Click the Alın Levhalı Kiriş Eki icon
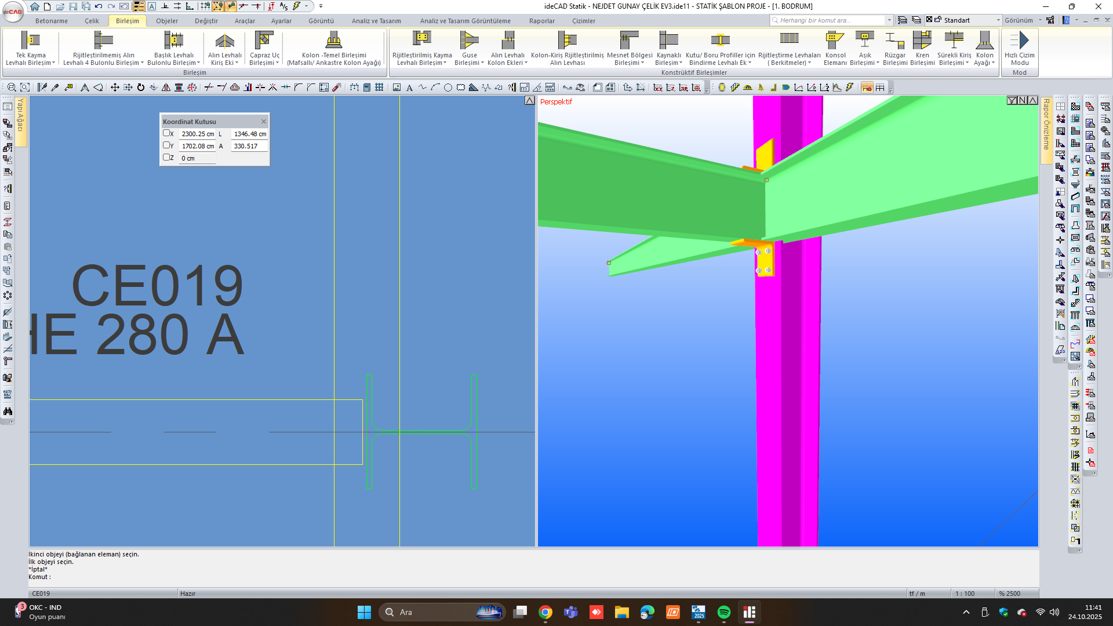Image resolution: width=1113 pixels, height=626 pixels. tap(224, 41)
